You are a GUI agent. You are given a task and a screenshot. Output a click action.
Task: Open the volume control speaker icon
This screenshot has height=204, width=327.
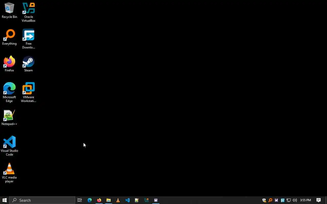point(295,200)
